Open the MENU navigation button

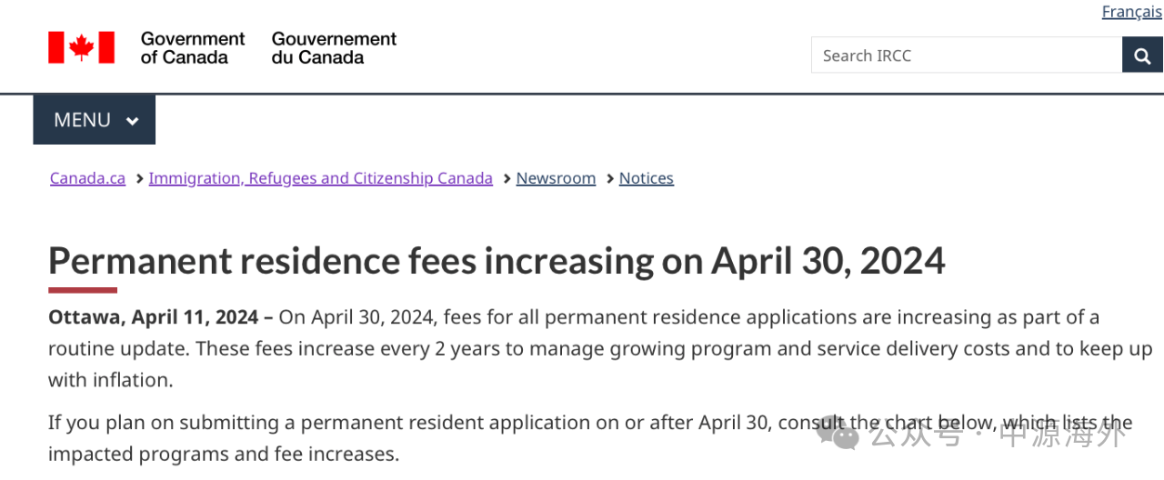coord(95,120)
